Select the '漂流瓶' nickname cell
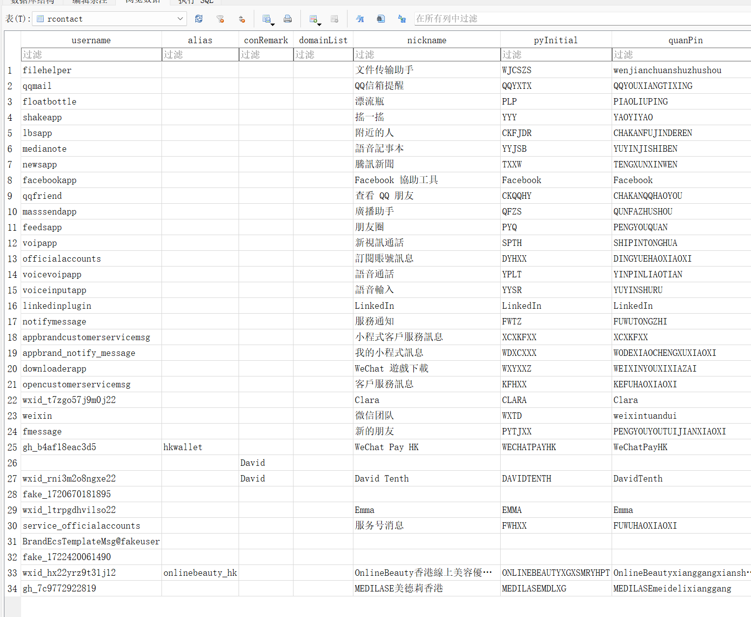This screenshot has height=617, width=751. [x=427, y=102]
